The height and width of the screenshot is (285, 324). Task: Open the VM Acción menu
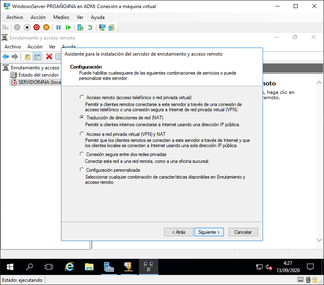38,17
